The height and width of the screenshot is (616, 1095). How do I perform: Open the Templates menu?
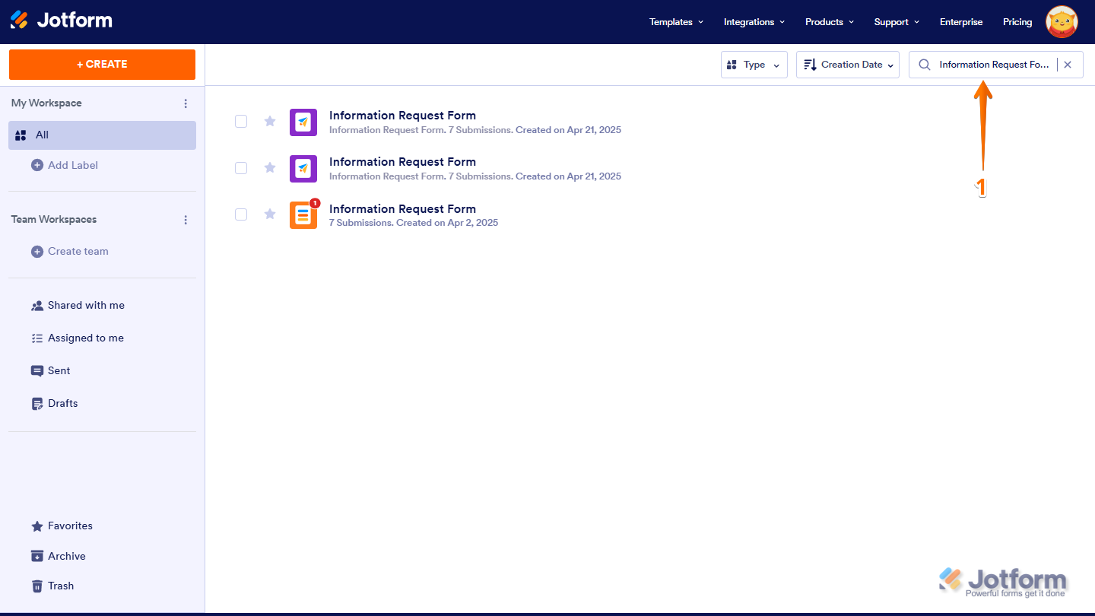(675, 22)
